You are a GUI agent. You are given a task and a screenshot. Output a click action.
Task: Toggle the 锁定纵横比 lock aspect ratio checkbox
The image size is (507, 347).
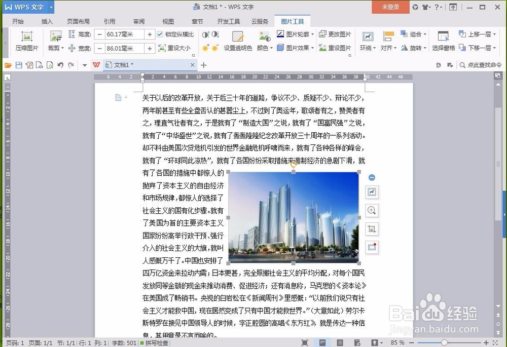click(160, 34)
